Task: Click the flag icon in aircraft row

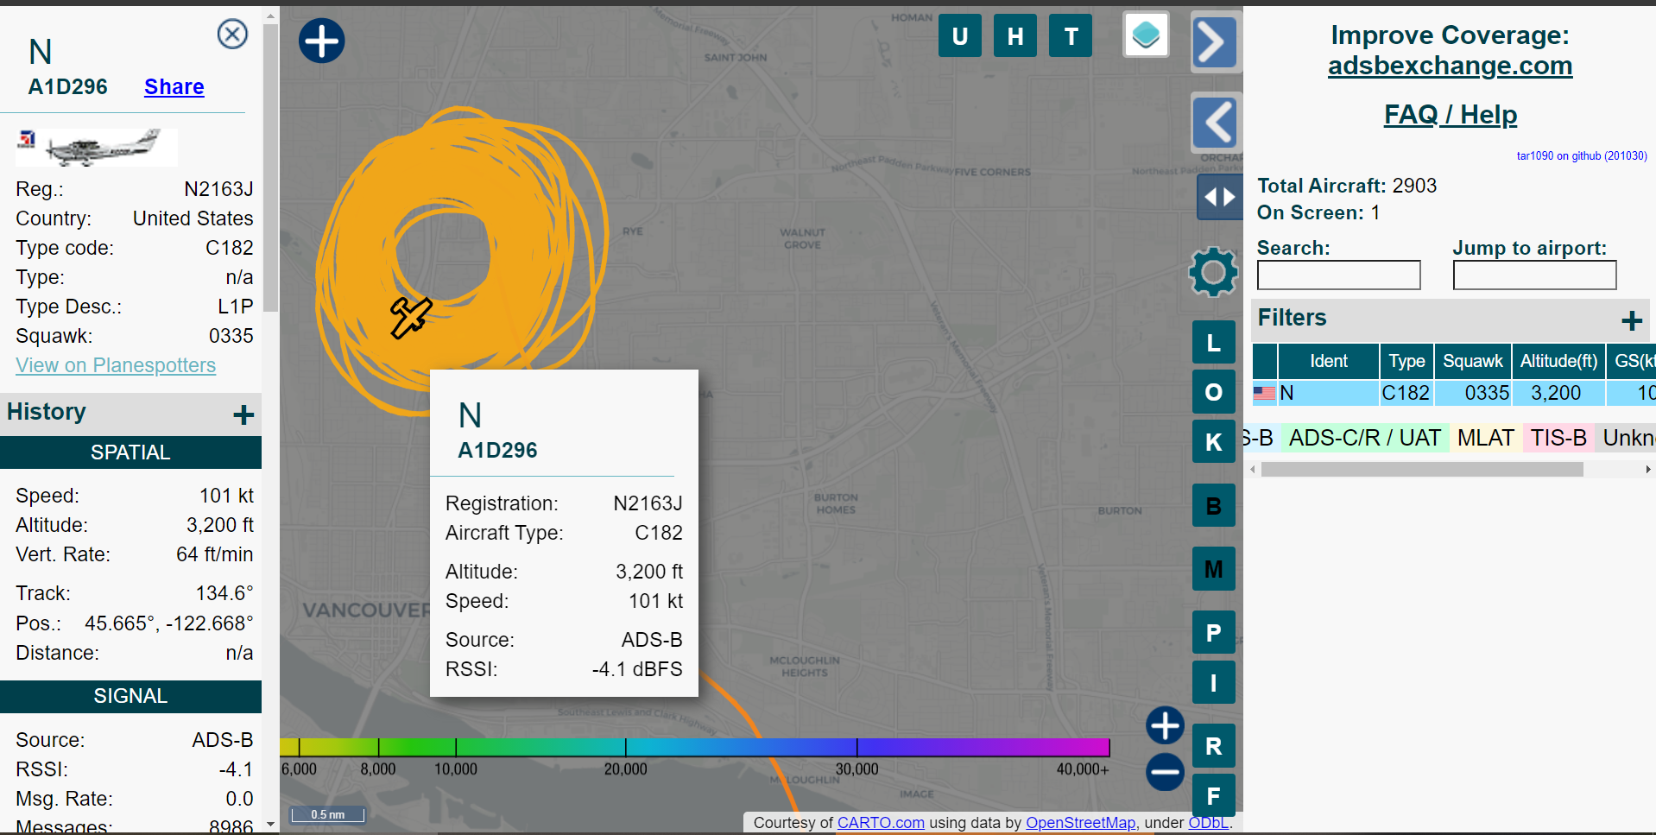Action: 1264,393
